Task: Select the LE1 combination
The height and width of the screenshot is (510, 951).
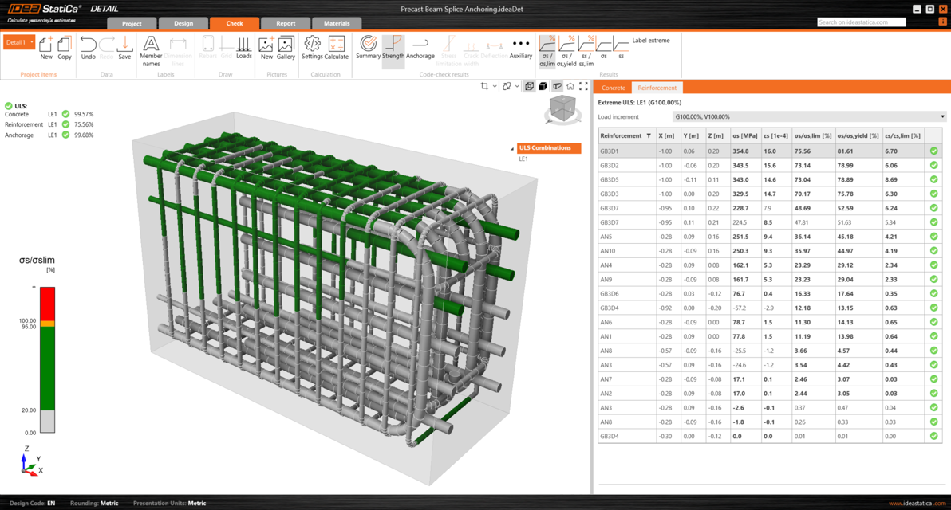Action: (523, 159)
